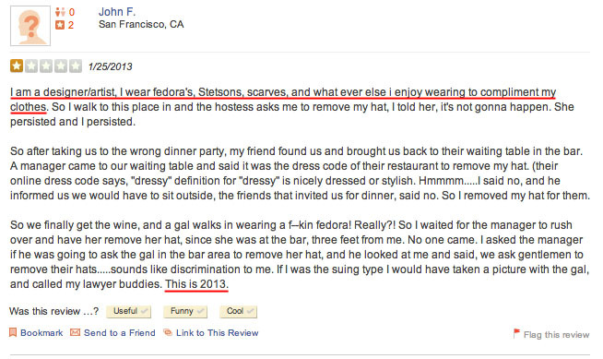Click the review date 1/25/2013

(111, 66)
